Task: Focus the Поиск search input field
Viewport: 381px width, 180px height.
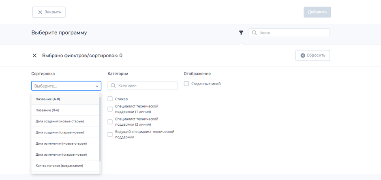Action: click(x=289, y=33)
